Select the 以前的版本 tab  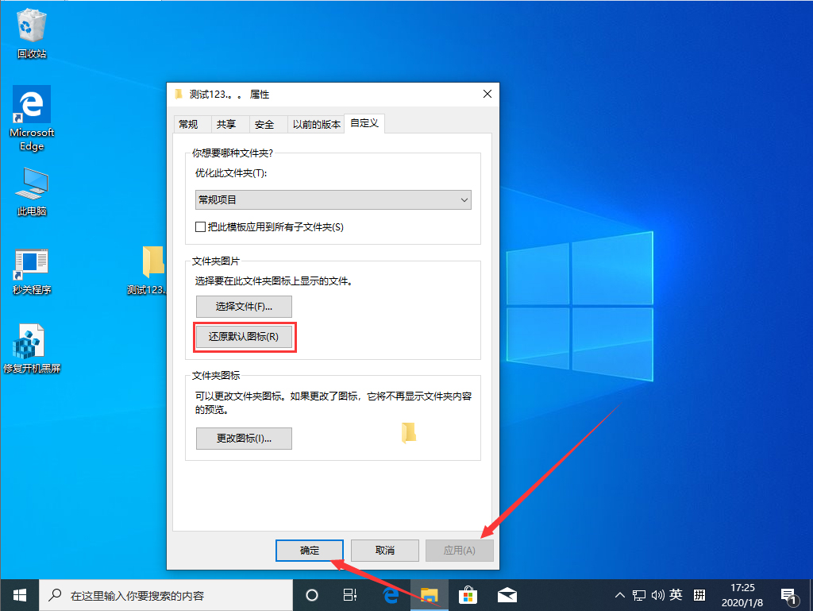coord(316,124)
